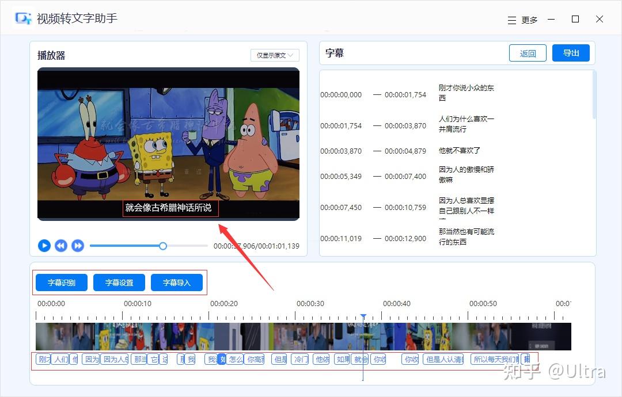The height and width of the screenshot is (397, 622).
Task: Click the video preview in the player
Action: (168, 144)
